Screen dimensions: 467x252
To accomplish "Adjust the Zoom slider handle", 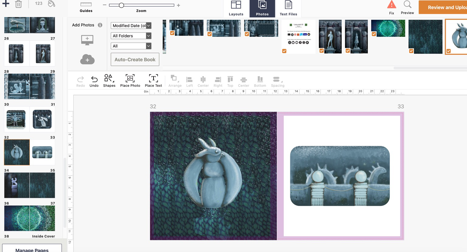I will [121, 5].
